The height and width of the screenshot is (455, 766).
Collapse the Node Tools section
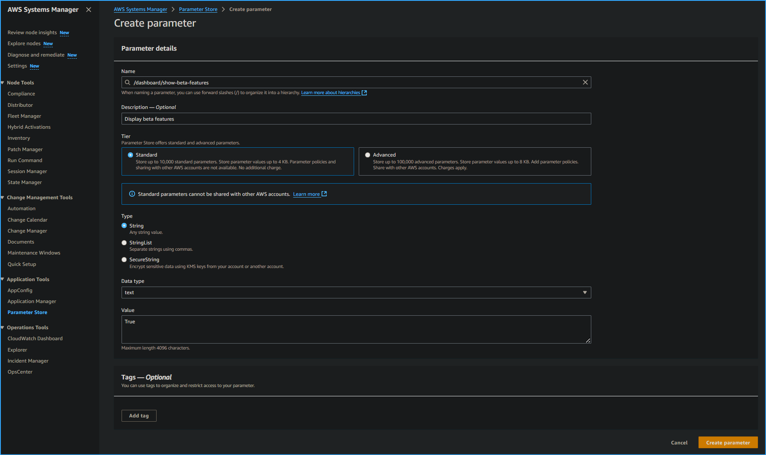3,82
